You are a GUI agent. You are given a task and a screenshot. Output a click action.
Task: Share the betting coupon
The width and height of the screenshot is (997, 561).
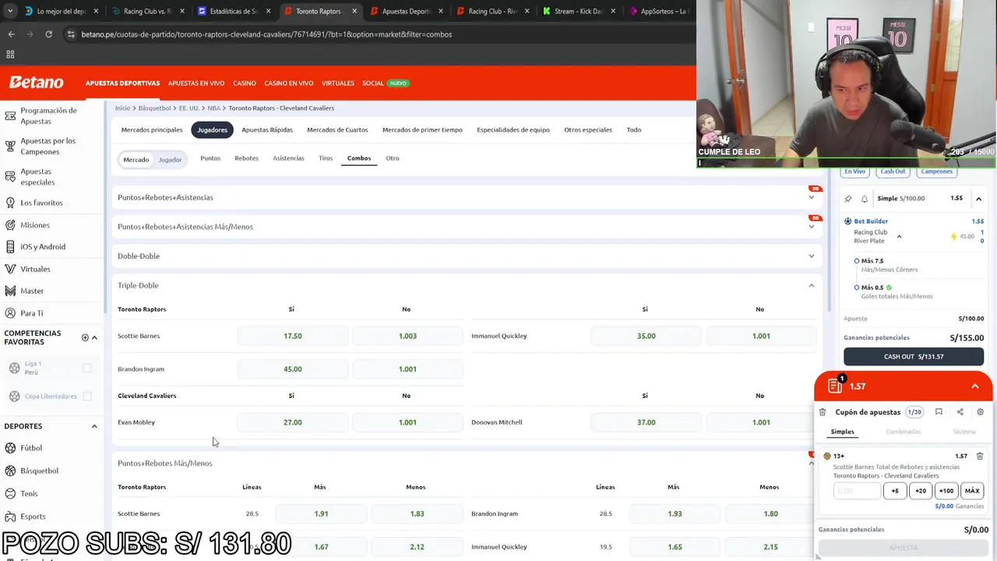960,412
